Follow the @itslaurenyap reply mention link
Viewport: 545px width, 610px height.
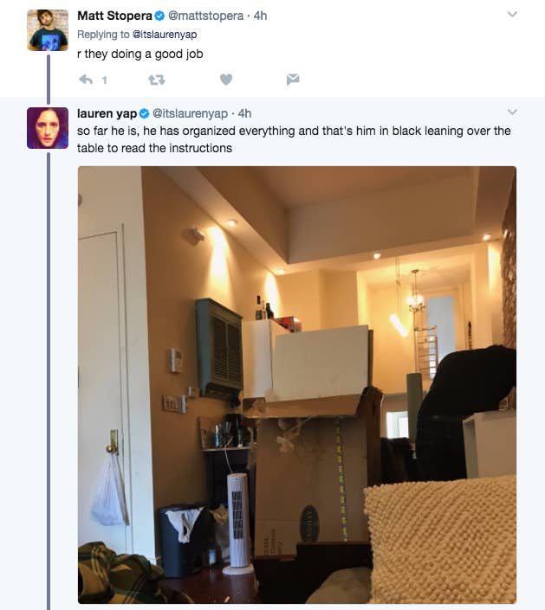pos(165,35)
